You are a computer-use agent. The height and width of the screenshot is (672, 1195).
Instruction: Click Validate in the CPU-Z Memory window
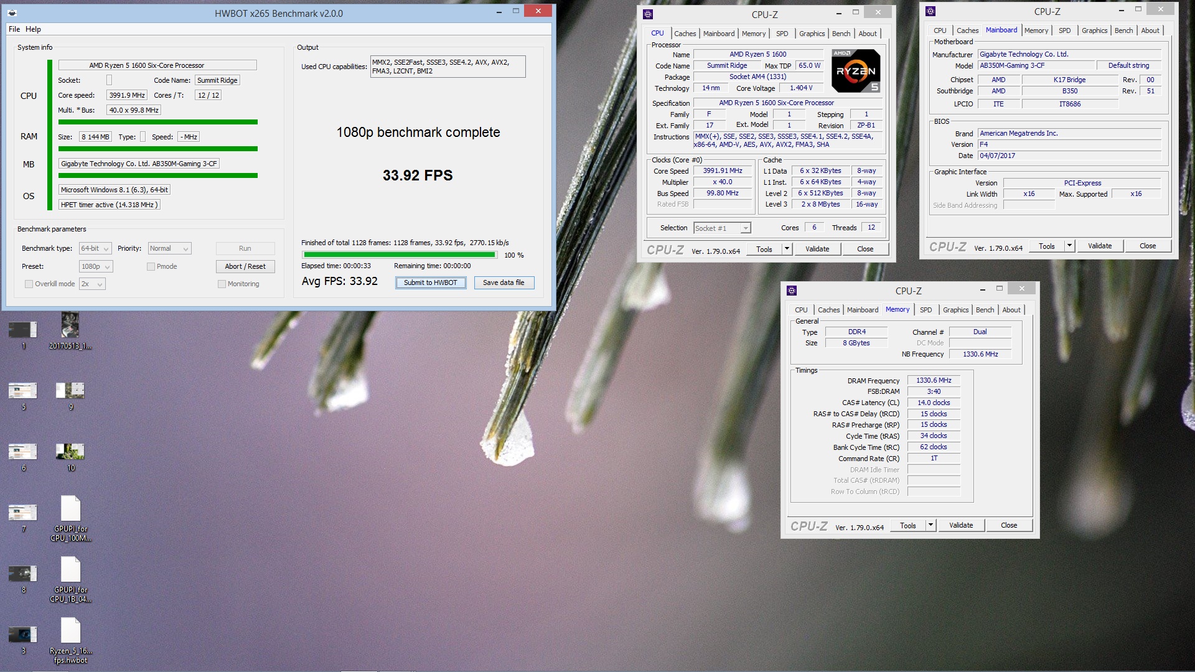(x=961, y=525)
